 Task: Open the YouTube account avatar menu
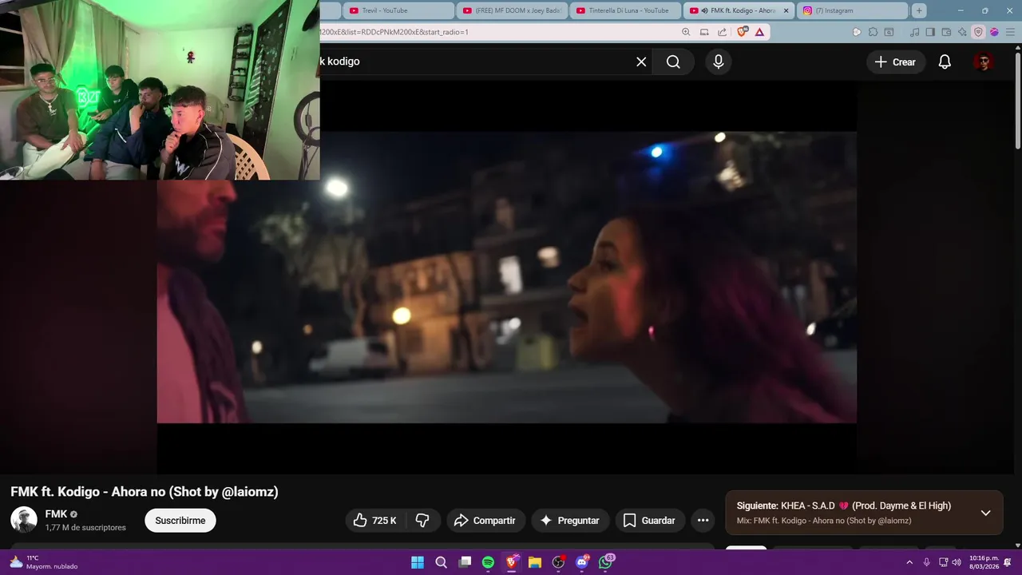point(984,61)
